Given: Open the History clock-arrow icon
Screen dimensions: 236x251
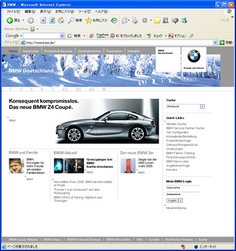Looking at the screenshot, I should (114, 21).
